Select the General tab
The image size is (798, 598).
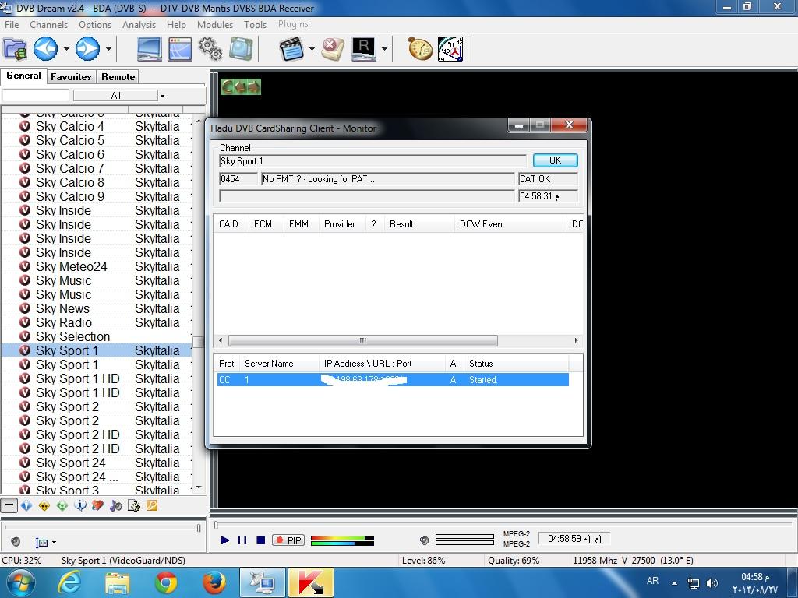23,76
